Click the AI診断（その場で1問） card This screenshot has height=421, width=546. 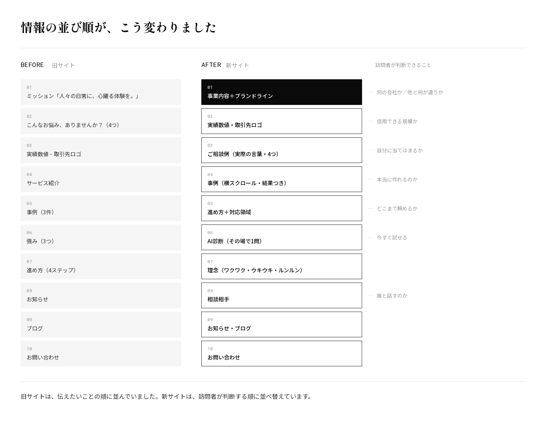(282, 237)
